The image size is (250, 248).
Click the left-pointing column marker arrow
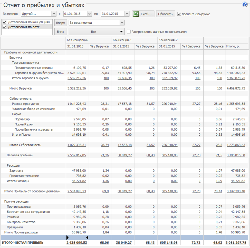coord(87,238)
